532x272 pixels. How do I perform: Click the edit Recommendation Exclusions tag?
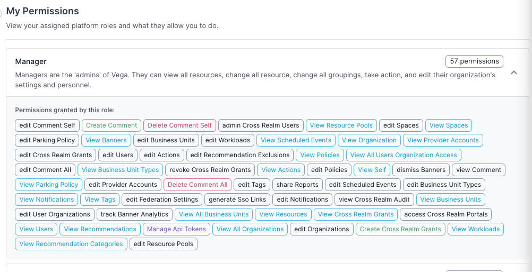pos(240,155)
